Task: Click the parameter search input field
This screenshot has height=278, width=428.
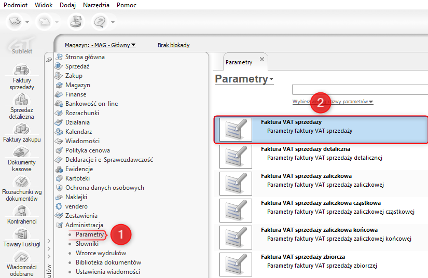Action: [360, 90]
